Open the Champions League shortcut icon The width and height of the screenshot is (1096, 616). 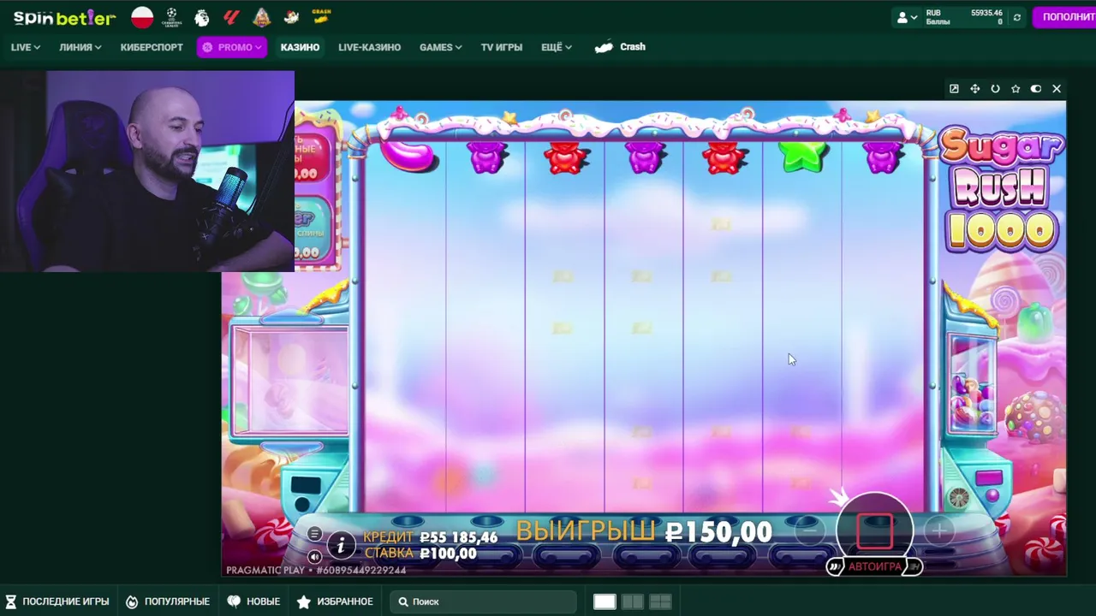pyautogui.click(x=172, y=17)
